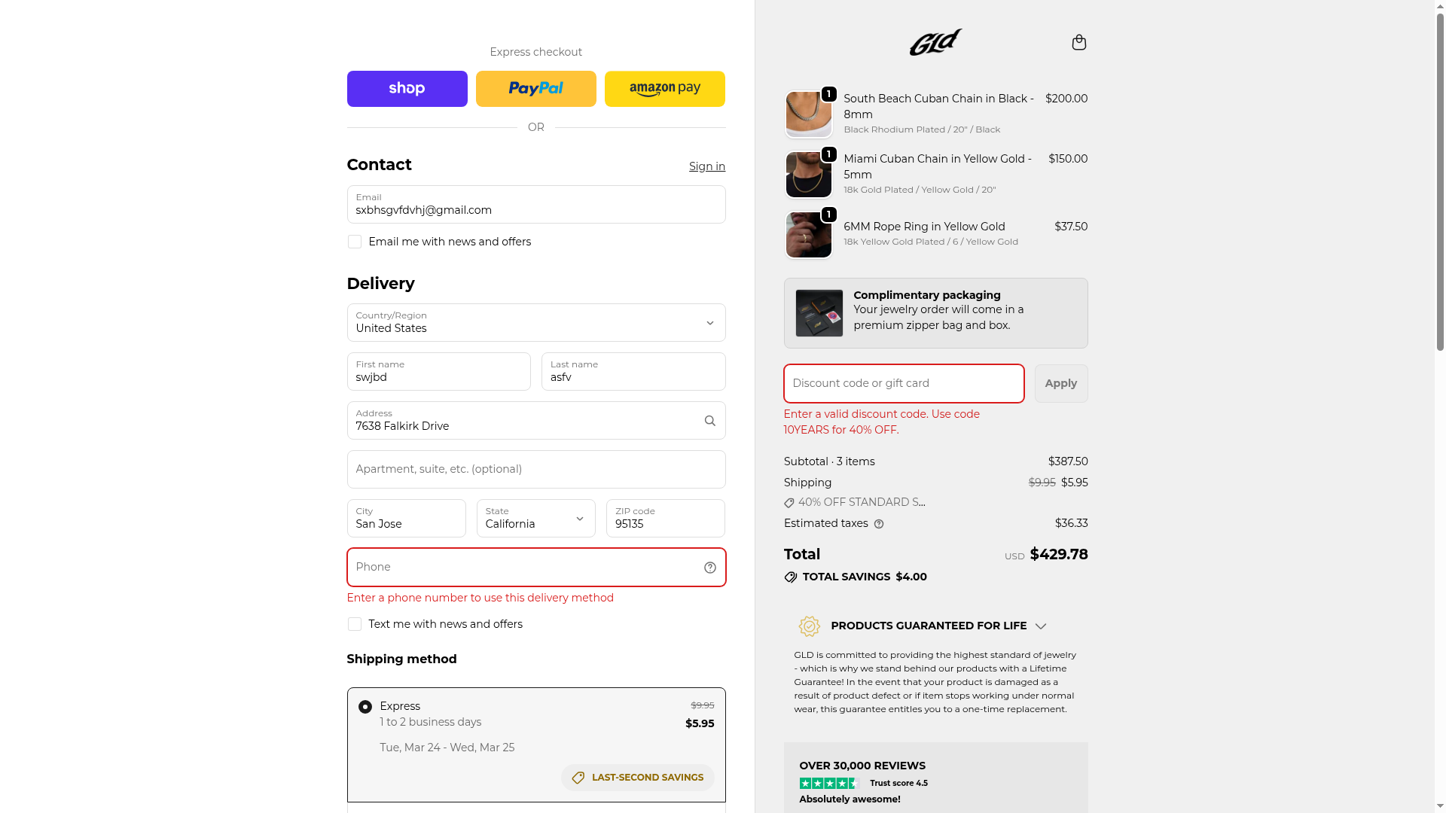Pay with PayPal express button

tap(535, 89)
